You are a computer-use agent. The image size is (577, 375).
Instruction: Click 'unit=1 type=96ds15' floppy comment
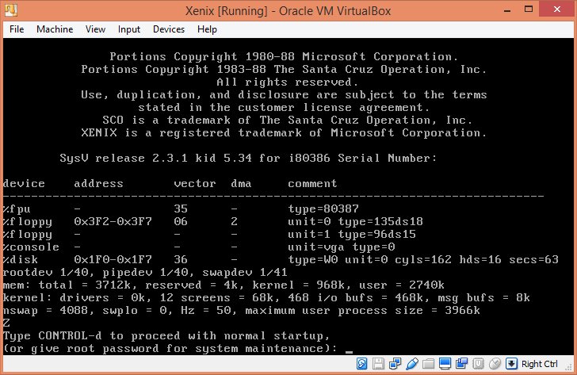(352, 234)
